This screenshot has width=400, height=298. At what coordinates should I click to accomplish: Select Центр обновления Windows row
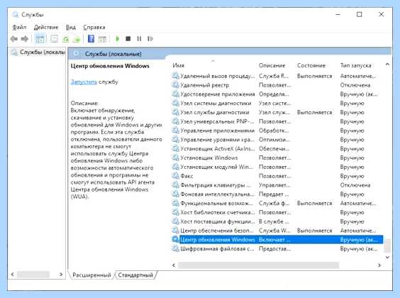pos(277,240)
